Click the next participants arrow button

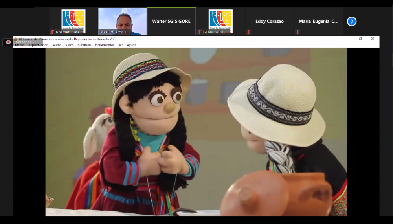[x=352, y=21]
